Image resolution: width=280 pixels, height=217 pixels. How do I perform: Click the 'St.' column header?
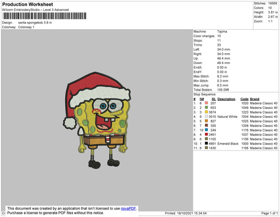(214, 99)
